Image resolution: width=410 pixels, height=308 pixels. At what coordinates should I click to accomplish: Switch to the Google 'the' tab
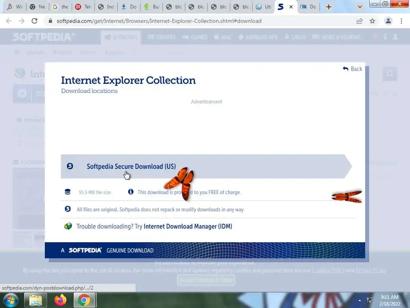pos(61,7)
